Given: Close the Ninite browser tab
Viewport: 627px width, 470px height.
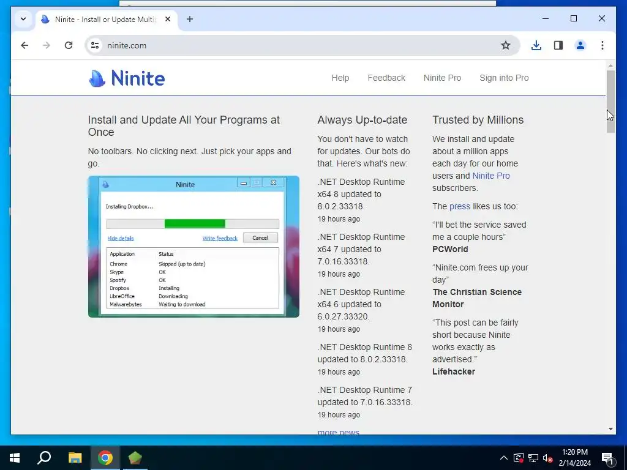Looking at the screenshot, I should point(168,19).
